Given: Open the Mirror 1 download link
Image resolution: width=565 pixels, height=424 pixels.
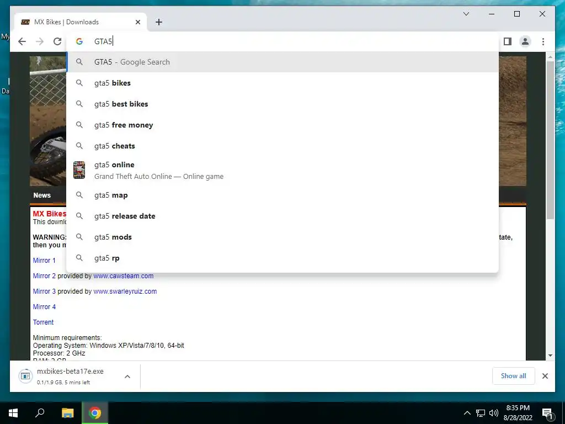Looking at the screenshot, I should [x=44, y=261].
